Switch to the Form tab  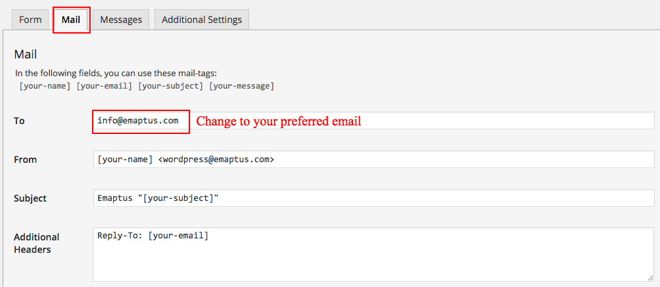[x=30, y=20]
